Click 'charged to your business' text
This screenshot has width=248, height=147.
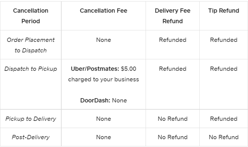103,79
